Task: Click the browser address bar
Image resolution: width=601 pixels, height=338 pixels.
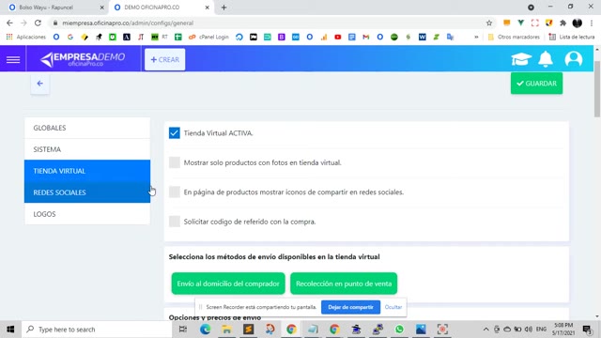Action: pos(269,23)
